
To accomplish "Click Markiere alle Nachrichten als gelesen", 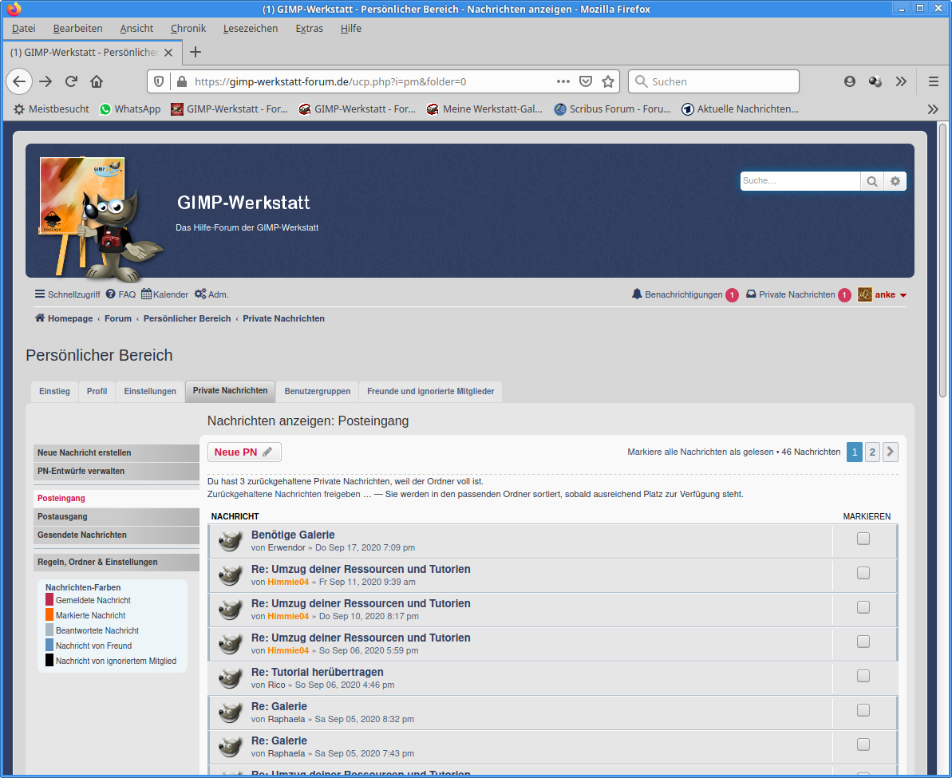I will 700,452.
